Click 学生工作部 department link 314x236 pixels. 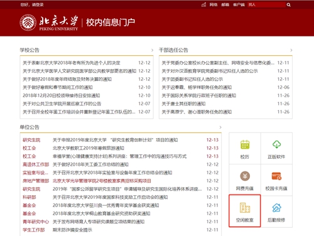pos(34,230)
